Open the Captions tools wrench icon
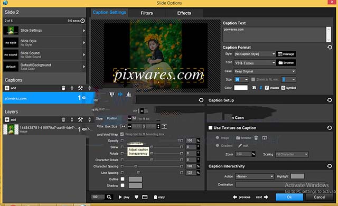This screenshot has width=338, height=206. [80, 88]
